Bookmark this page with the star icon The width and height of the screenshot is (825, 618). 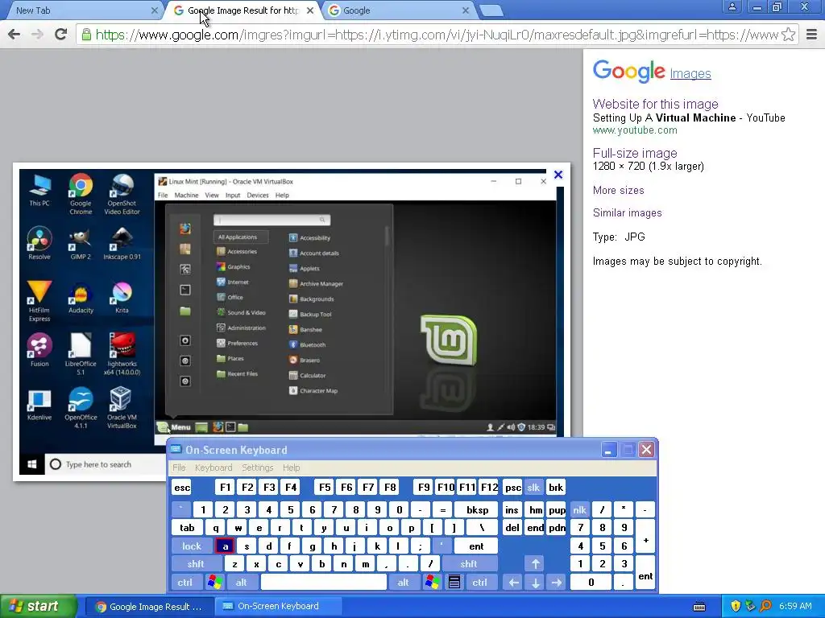pyautogui.click(x=788, y=35)
